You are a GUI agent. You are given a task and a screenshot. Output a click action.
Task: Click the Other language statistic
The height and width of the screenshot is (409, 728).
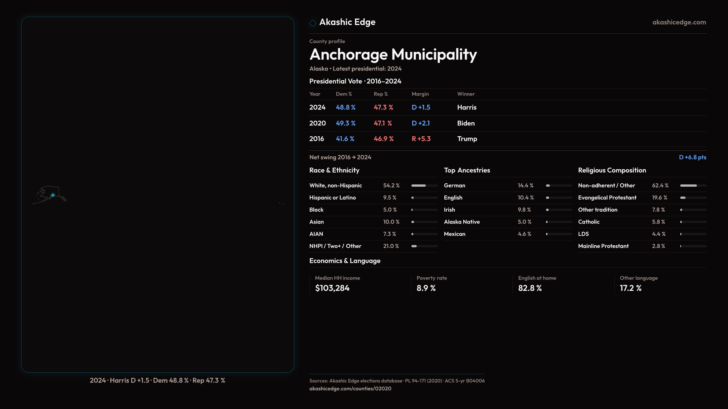[639, 284]
